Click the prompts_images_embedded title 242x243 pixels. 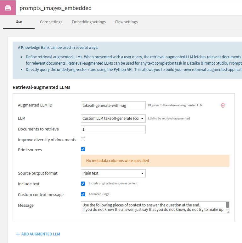pos(55,8)
